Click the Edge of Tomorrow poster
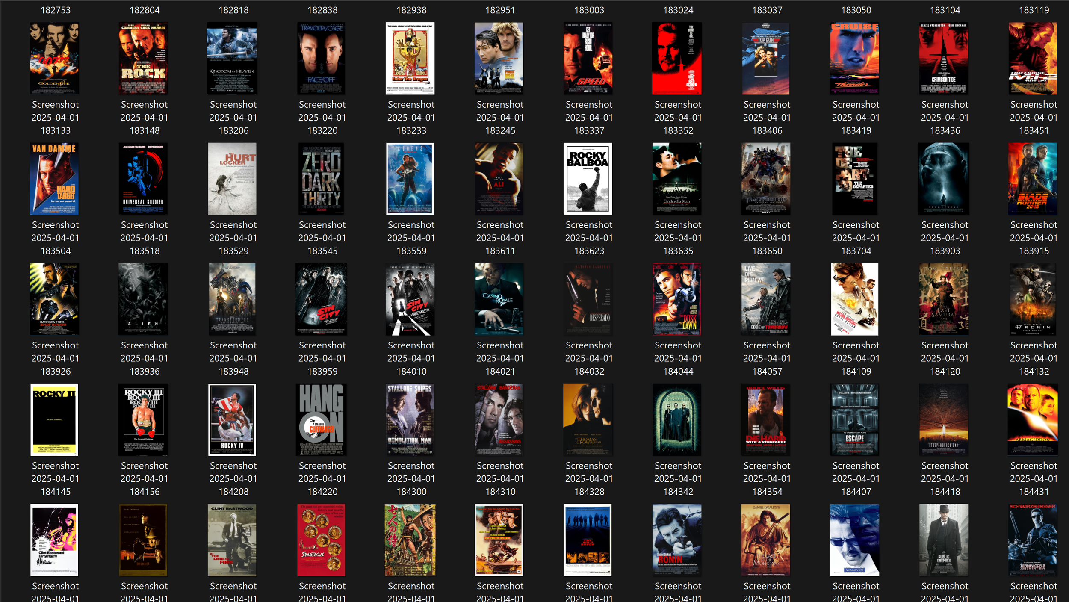 click(766, 299)
